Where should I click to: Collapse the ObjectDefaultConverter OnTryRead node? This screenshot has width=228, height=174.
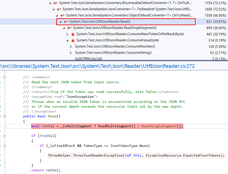[x=57, y=15]
